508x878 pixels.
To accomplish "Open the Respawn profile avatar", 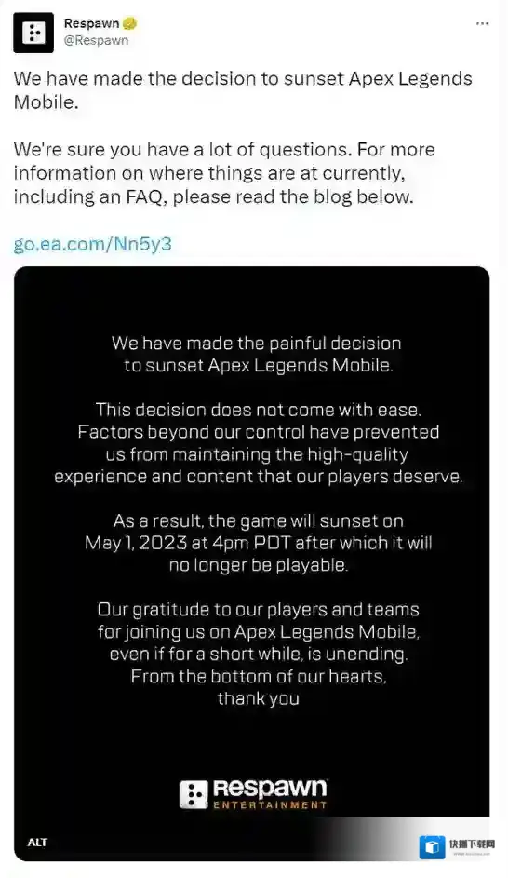I will pos(33,33).
